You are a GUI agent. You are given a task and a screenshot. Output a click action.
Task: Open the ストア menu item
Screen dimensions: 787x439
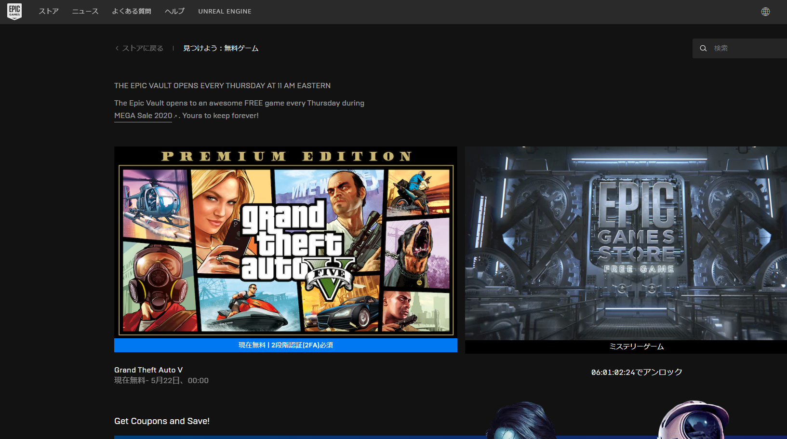[x=49, y=11]
